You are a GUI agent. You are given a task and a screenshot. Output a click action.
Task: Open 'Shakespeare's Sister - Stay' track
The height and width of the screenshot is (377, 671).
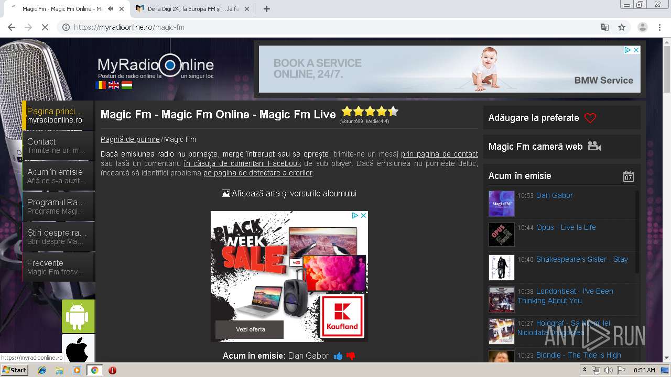tap(582, 259)
